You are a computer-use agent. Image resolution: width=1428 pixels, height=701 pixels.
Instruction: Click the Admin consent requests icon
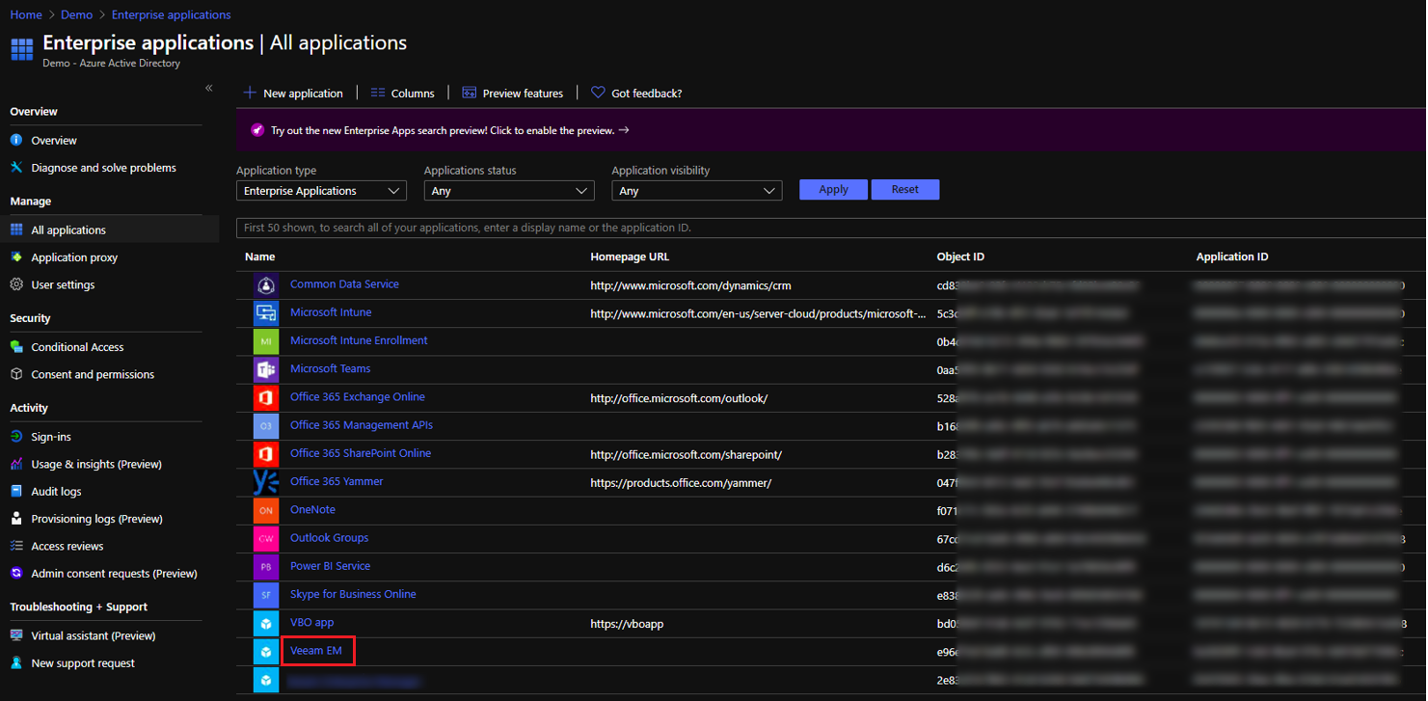(x=16, y=573)
